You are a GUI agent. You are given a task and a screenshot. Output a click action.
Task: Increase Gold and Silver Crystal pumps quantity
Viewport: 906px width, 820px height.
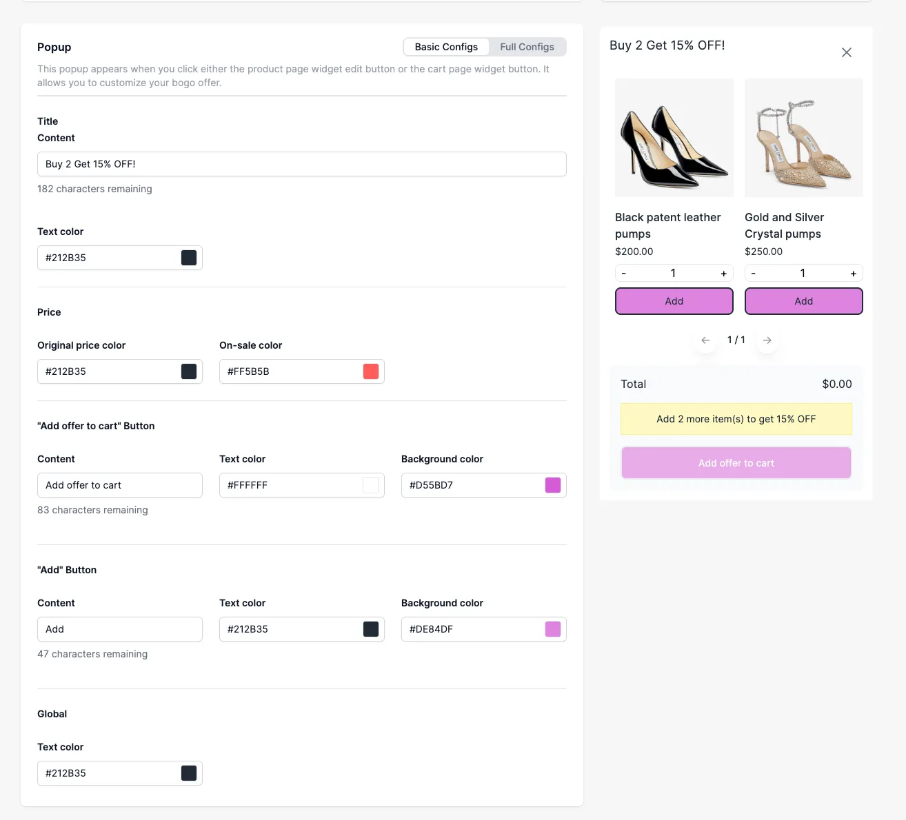click(853, 274)
